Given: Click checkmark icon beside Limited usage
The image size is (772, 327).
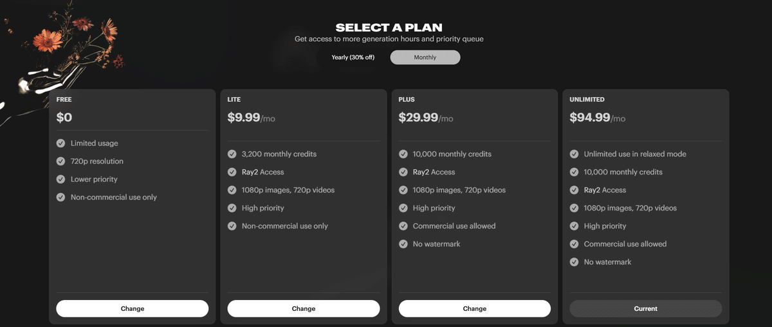Looking at the screenshot, I should [61, 144].
